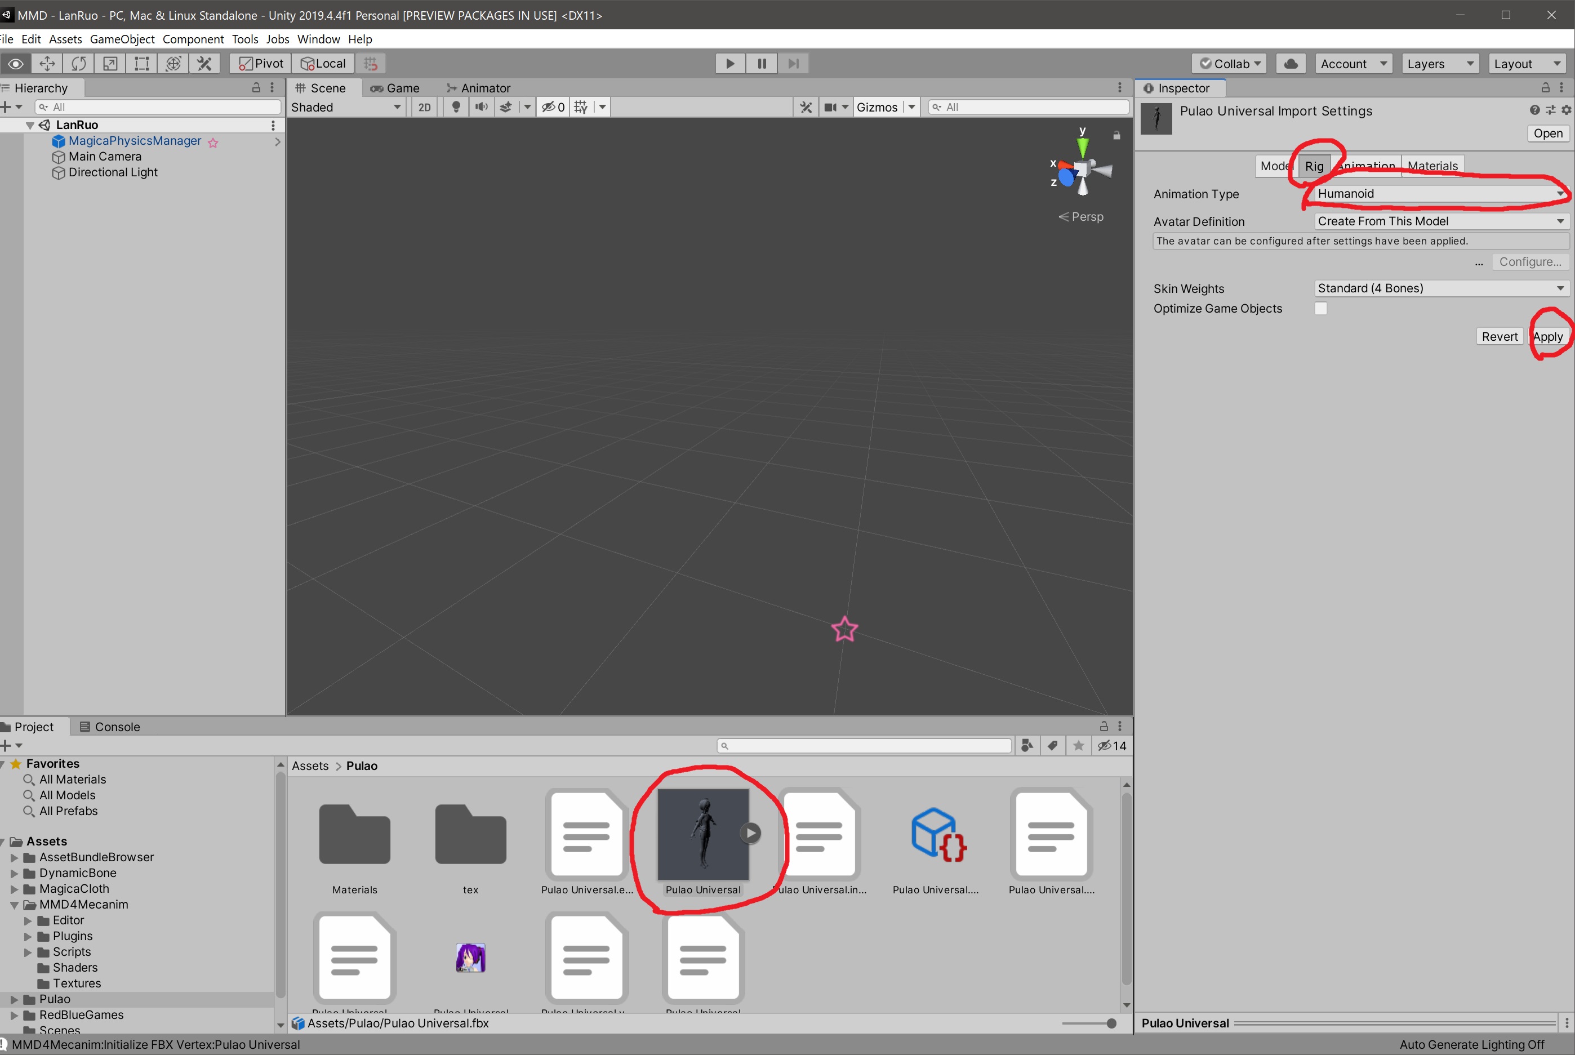
Task: Select the Rotate tool
Action: coord(79,63)
